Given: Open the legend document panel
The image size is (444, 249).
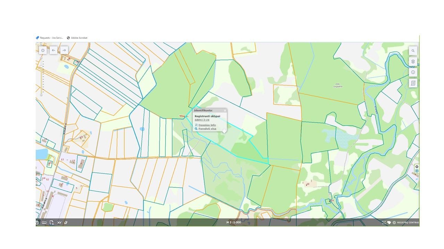Looking at the screenshot, I should coord(413,83).
